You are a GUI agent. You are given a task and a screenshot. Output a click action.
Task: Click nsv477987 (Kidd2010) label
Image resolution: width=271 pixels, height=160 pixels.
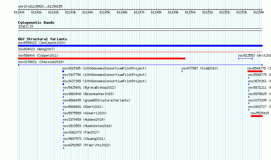[x=200, y=68]
